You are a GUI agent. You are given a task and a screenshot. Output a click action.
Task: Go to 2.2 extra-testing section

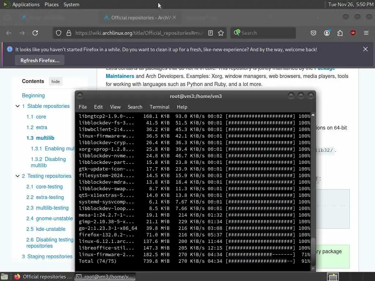[x=45, y=197]
